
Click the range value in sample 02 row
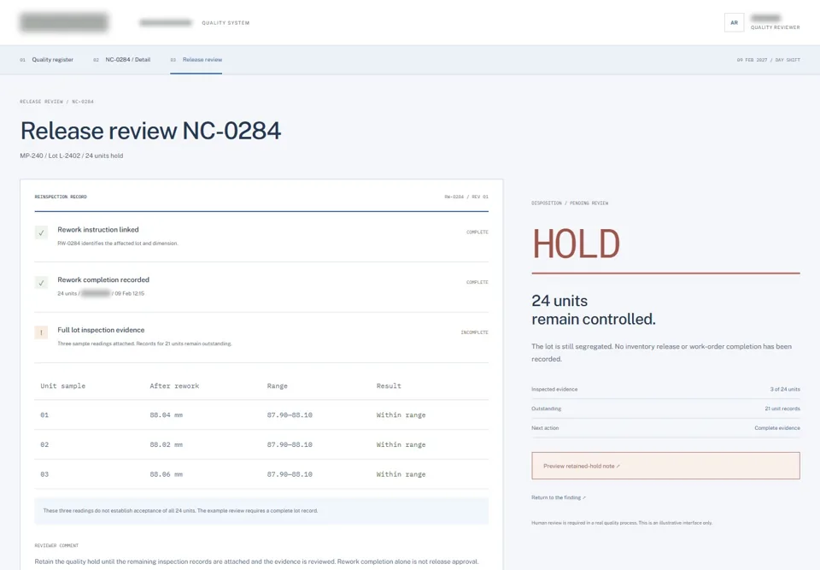[290, 445]
